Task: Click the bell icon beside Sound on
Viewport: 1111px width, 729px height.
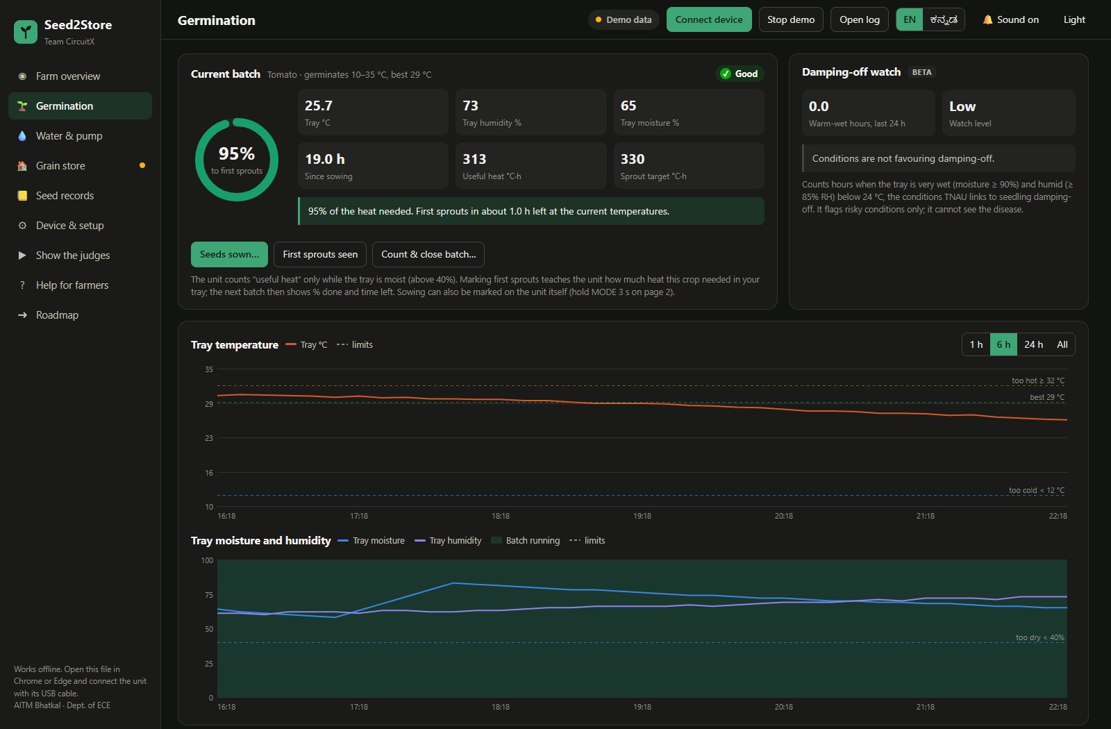Action: point(987,19)
